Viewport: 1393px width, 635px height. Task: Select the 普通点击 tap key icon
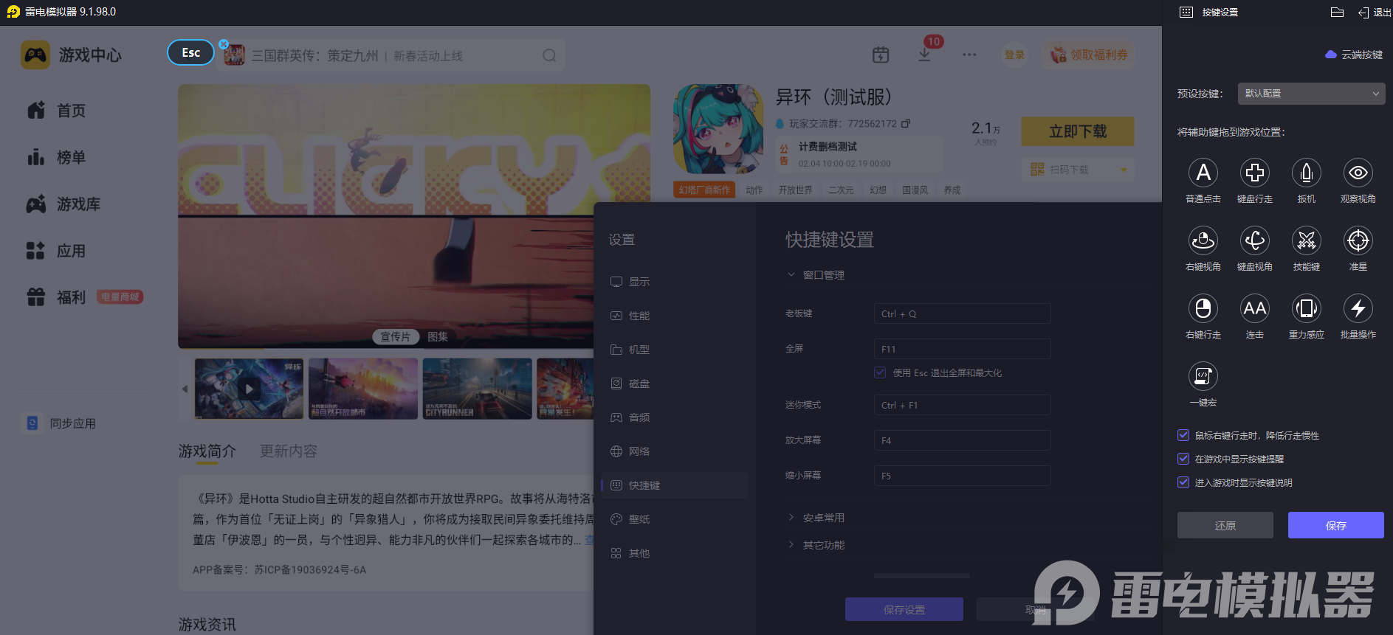[x=1203, y=173]
